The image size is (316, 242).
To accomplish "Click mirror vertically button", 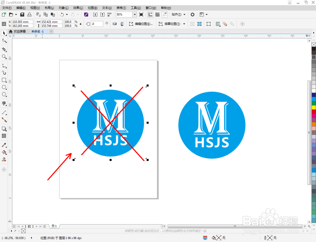I will 122,24.
